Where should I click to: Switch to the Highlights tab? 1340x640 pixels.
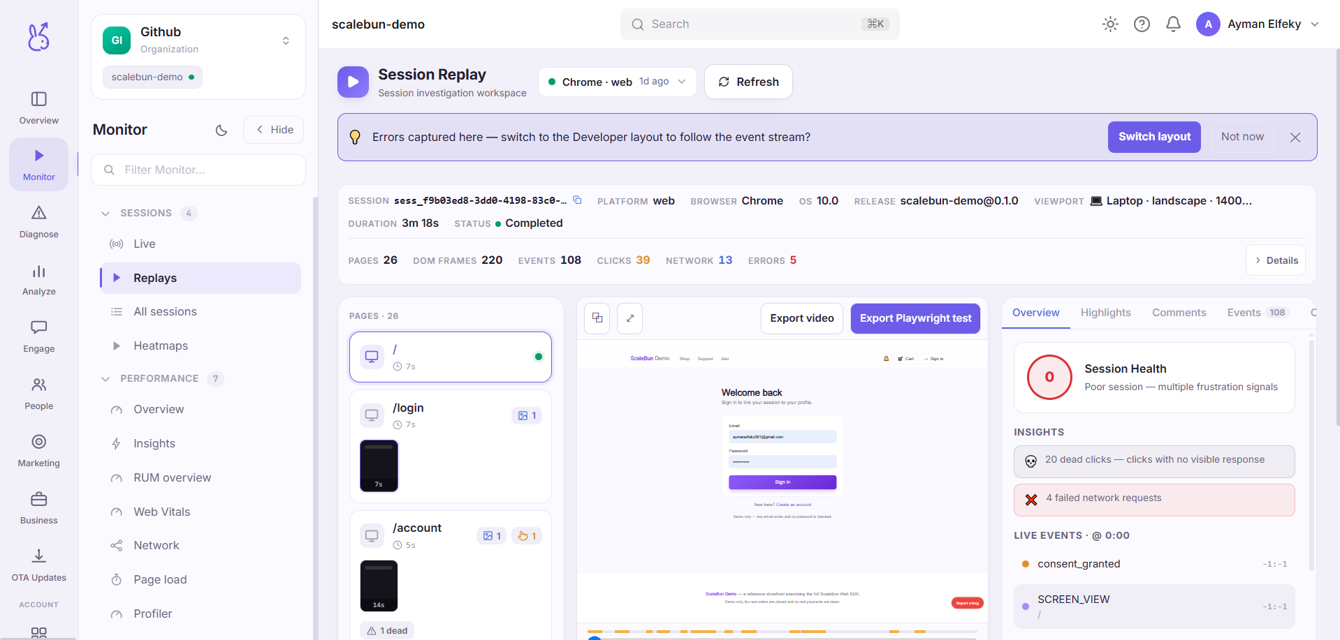[x=1105, y=313]
